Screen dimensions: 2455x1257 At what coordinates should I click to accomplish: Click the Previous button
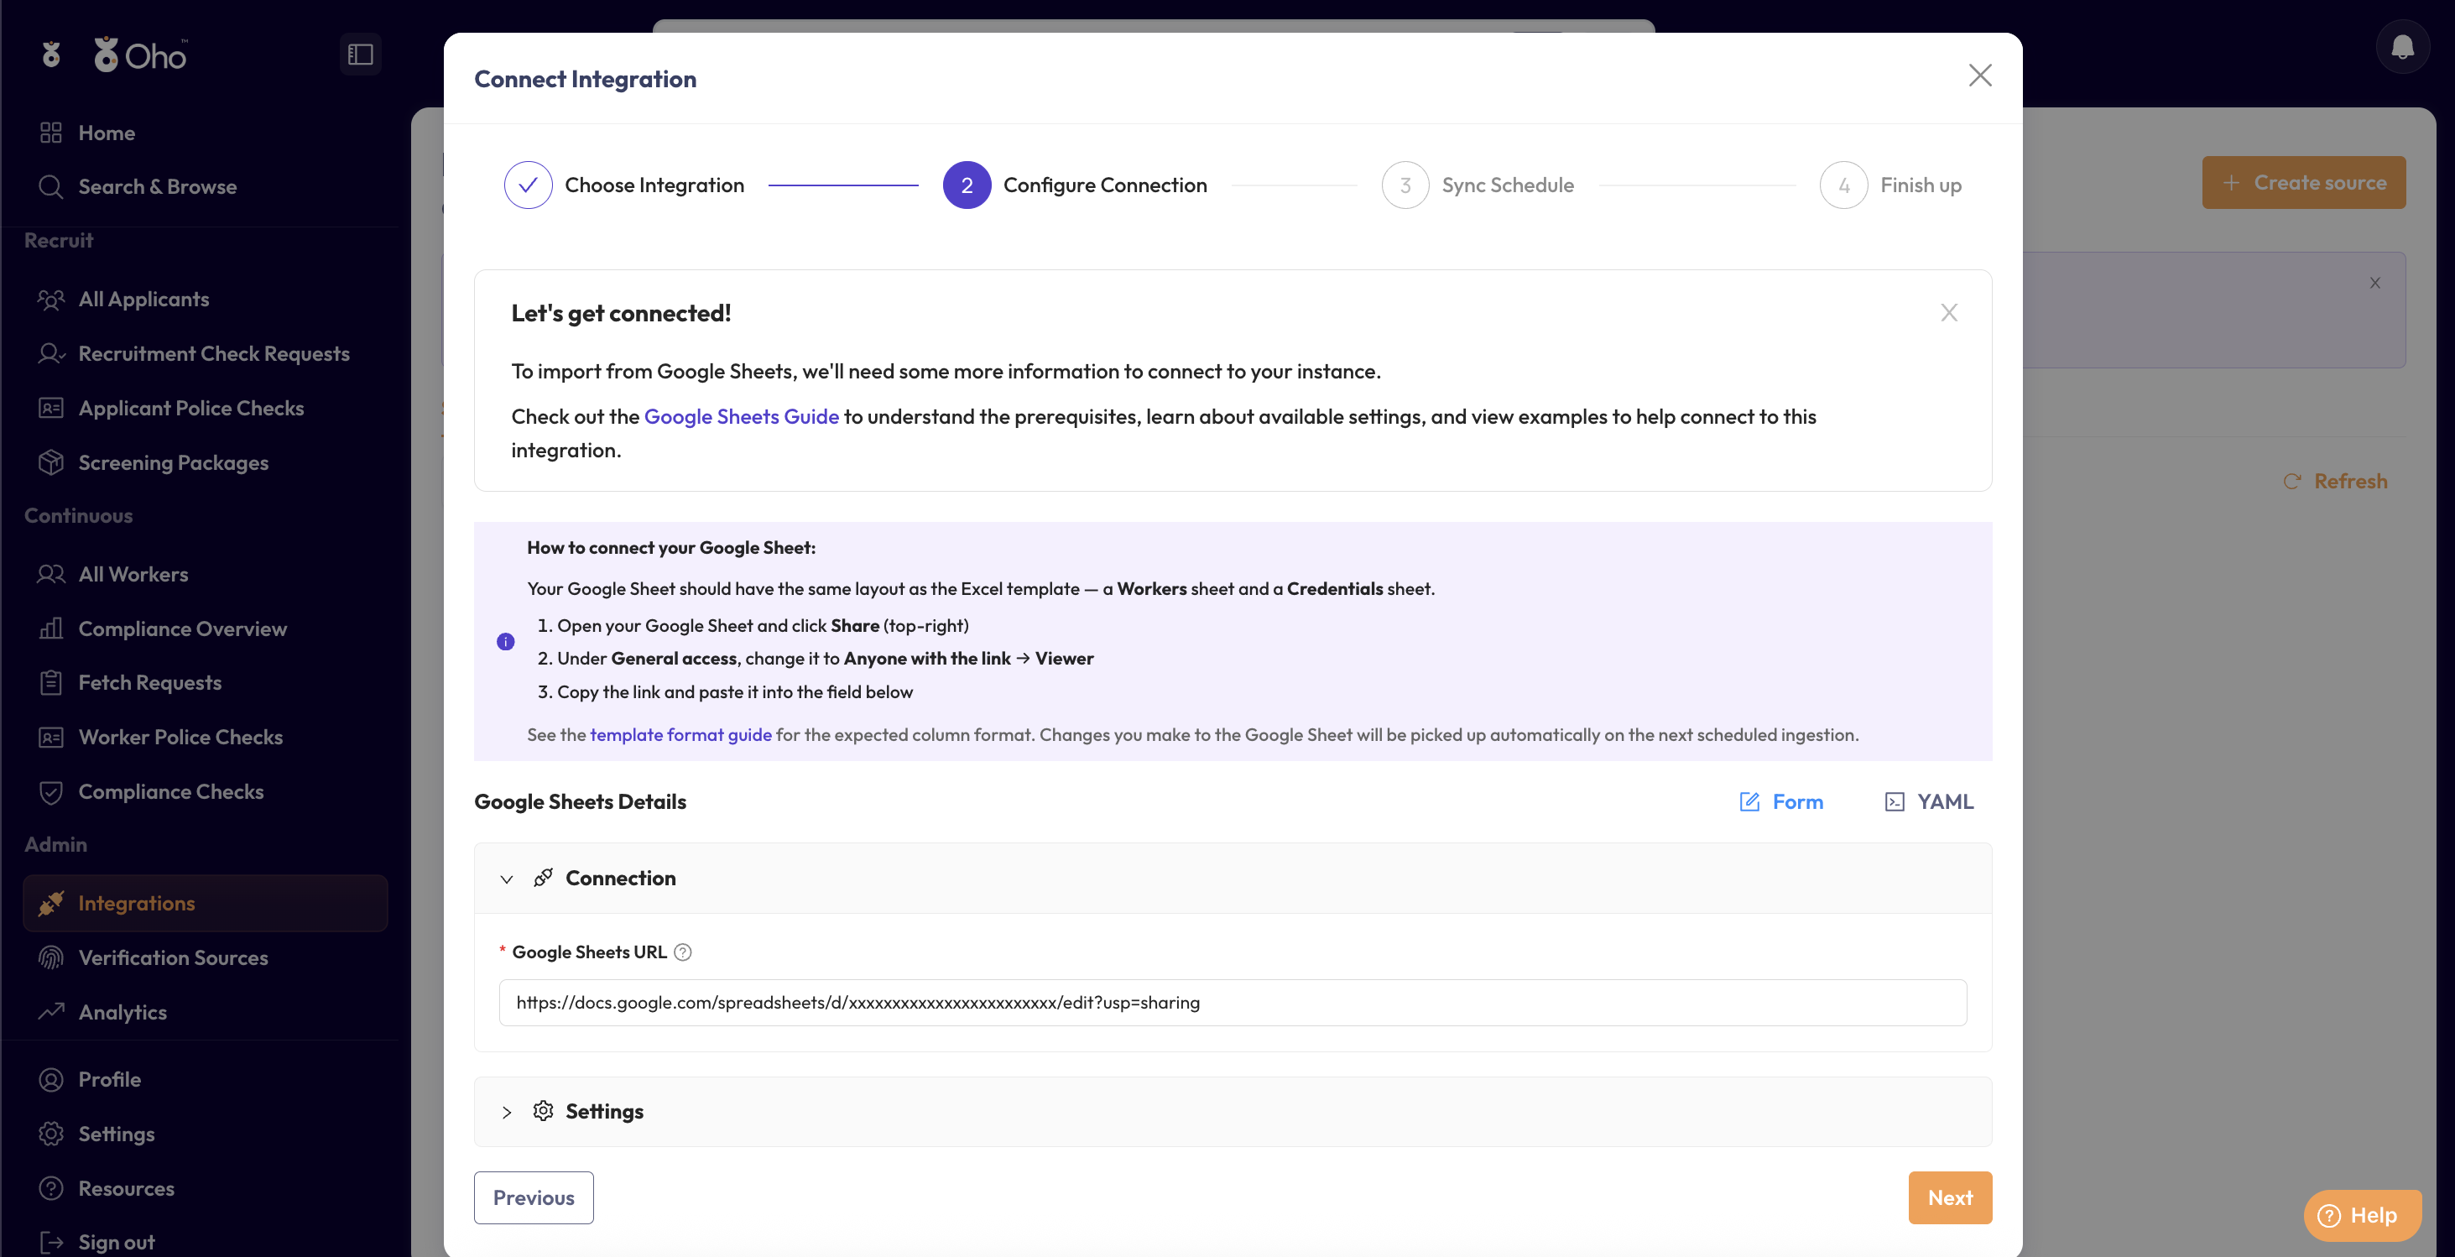534,1198
